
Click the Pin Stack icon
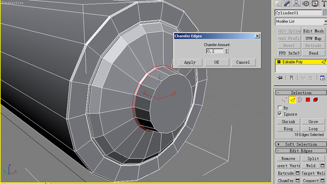click(280, 78)
